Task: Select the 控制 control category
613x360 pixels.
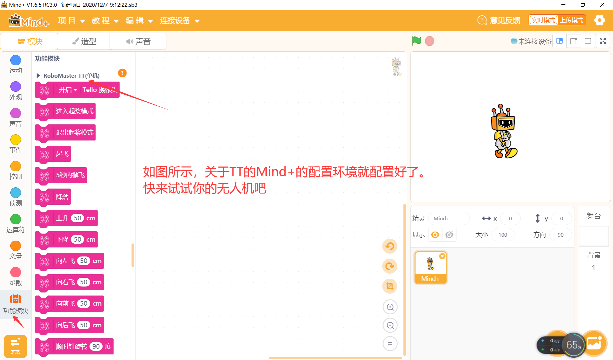Action: [x=16, y=170]
